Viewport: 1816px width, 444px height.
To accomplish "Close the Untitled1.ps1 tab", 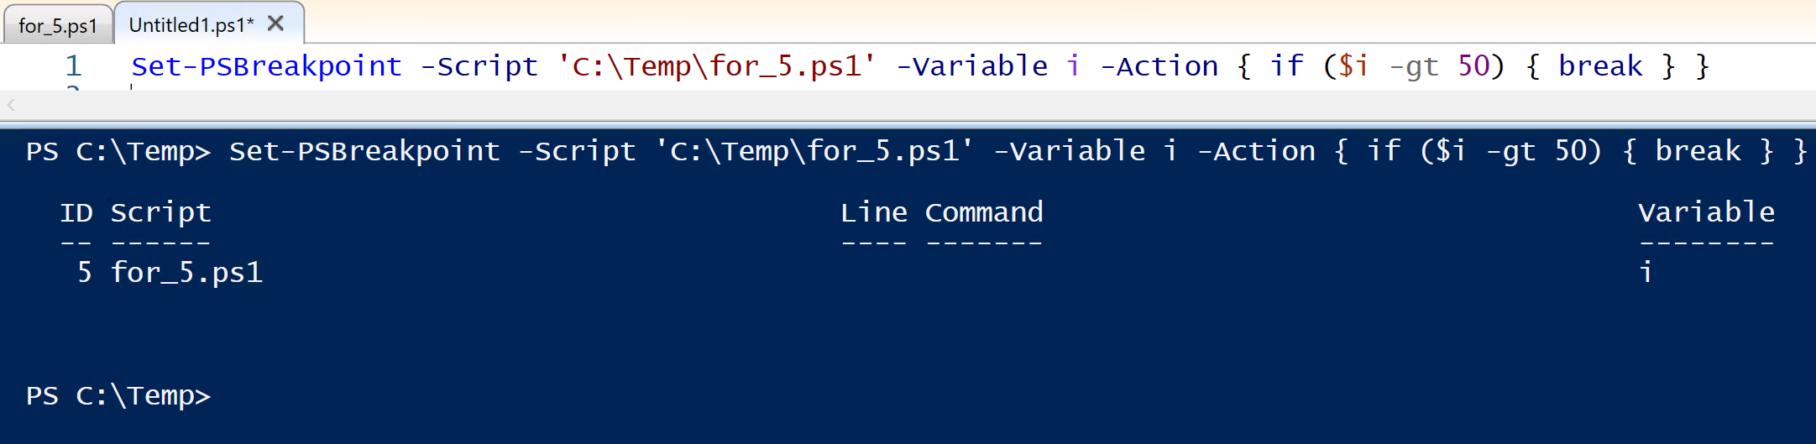I will point(275,24).
